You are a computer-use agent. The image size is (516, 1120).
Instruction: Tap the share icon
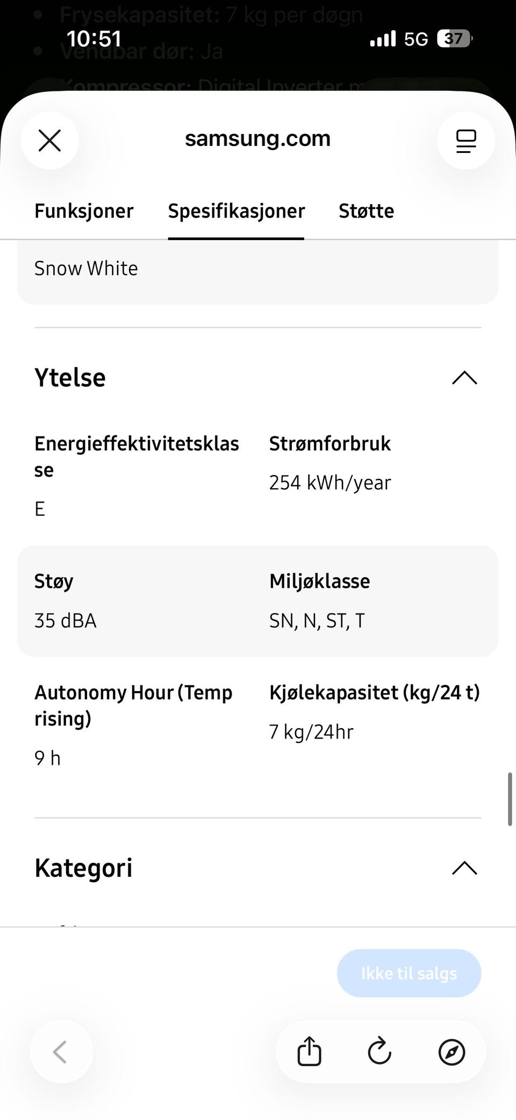309,1051
